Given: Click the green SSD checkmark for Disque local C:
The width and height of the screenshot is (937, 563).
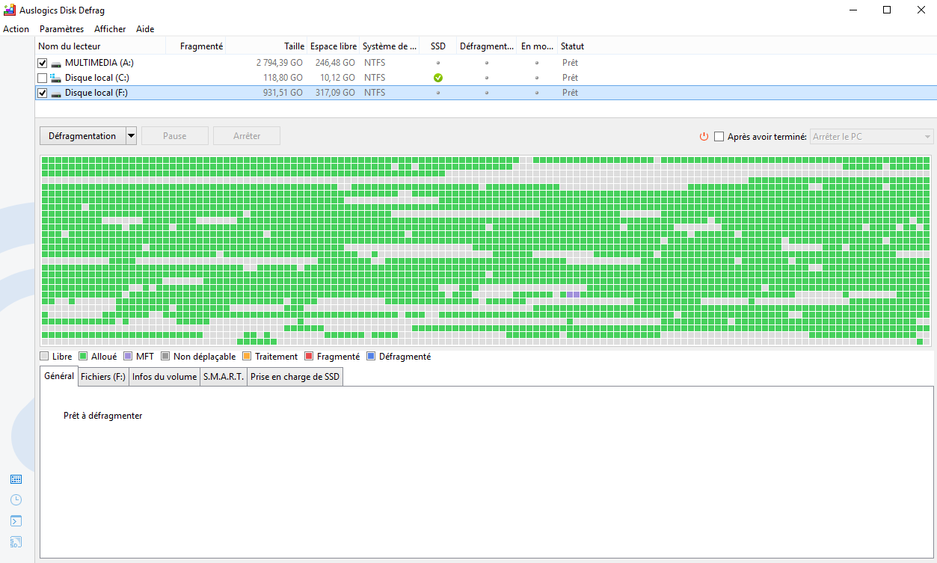Looking at the screenshot, I should pos(437,77).
